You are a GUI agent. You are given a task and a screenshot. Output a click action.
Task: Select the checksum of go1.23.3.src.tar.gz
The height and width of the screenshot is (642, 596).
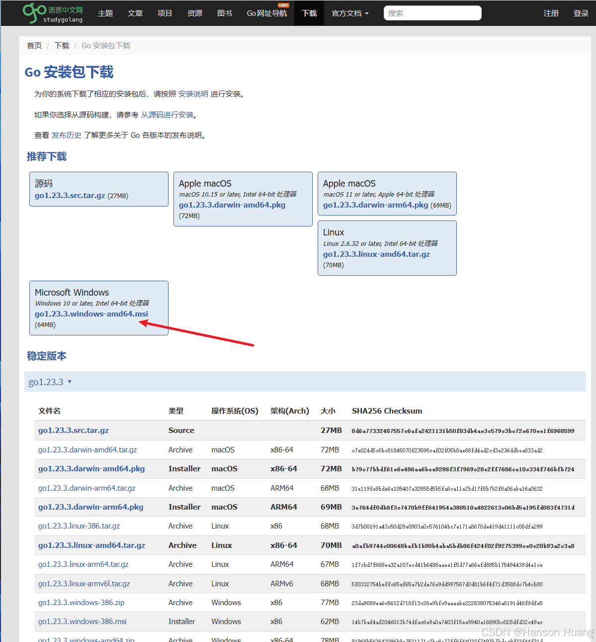463,431
